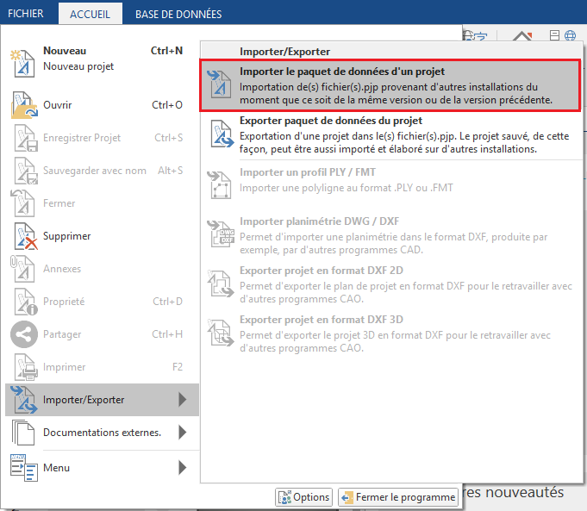
Task: Click the Fermer project icon
Action: click(x=23, y=203)
